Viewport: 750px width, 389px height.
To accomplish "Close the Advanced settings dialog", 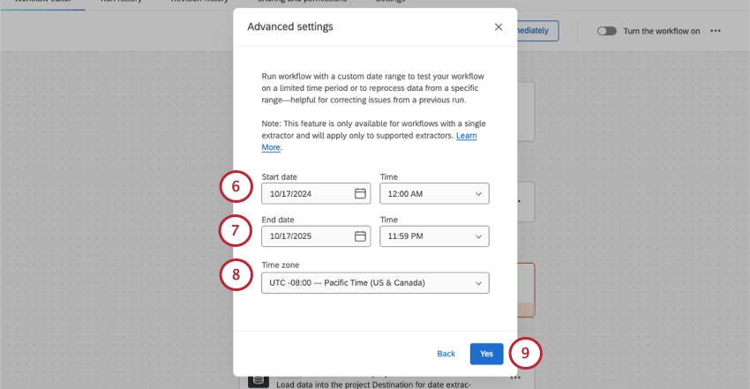I will click(499, 27).
